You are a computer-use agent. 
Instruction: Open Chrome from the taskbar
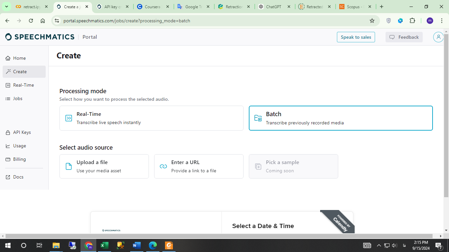(x=88, y=245)
